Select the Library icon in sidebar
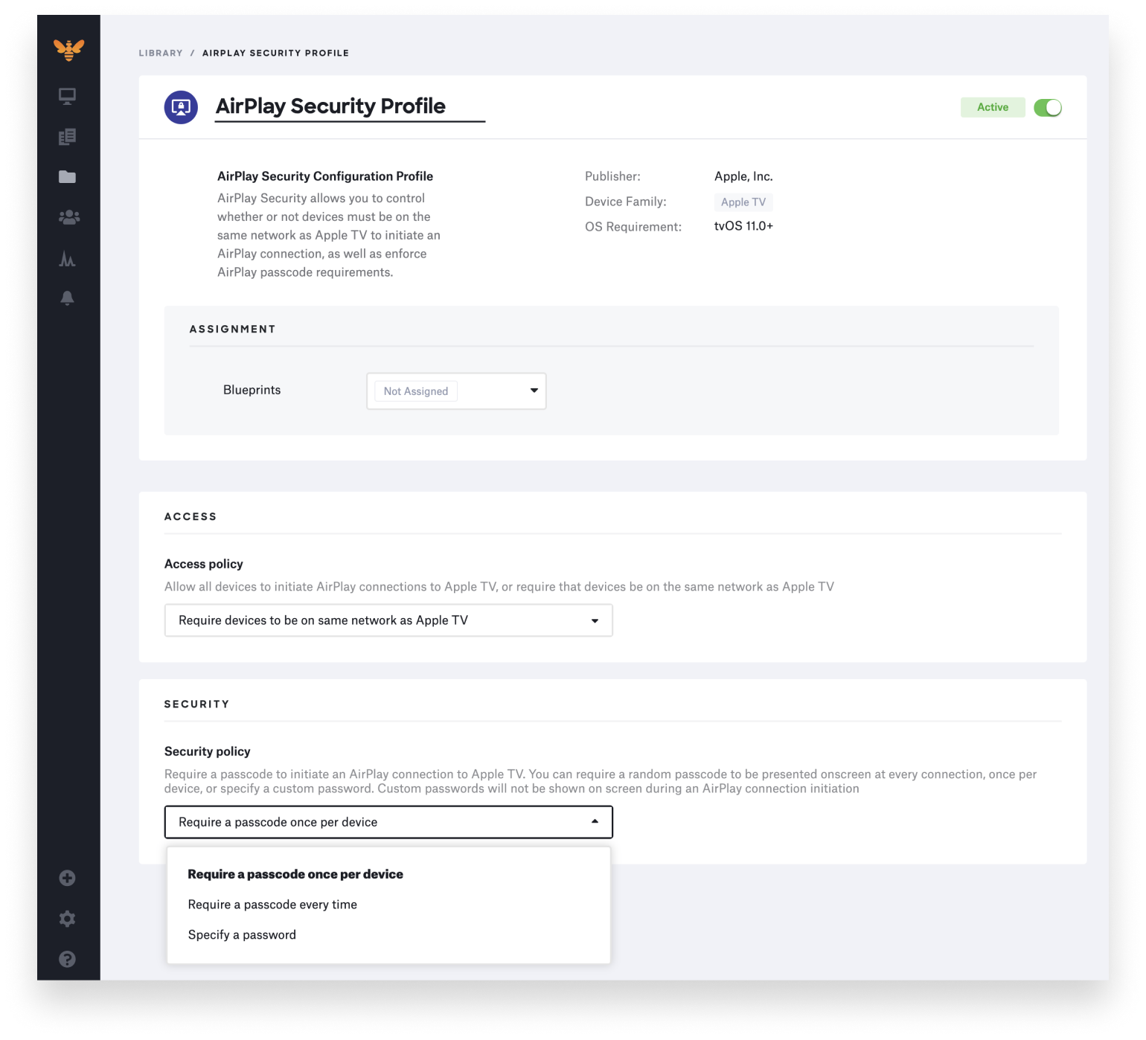The image size is (1146, 1040). coord(67,135)
